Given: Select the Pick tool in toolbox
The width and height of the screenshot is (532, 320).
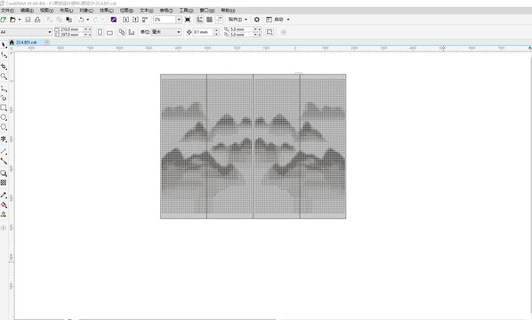Looking at the screenshot, I should tap(4, 44).
